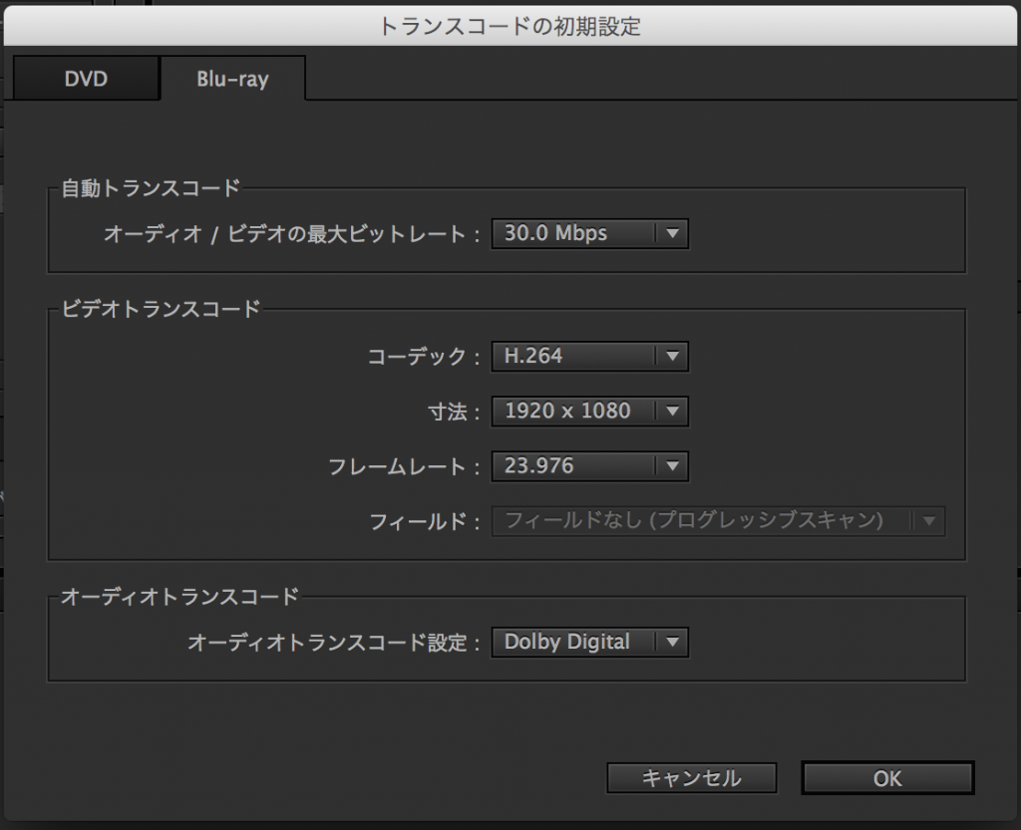This screenshot has height=830, width=1021.
Task: Confirm settings with the OK button
Action: coord(886,778)
